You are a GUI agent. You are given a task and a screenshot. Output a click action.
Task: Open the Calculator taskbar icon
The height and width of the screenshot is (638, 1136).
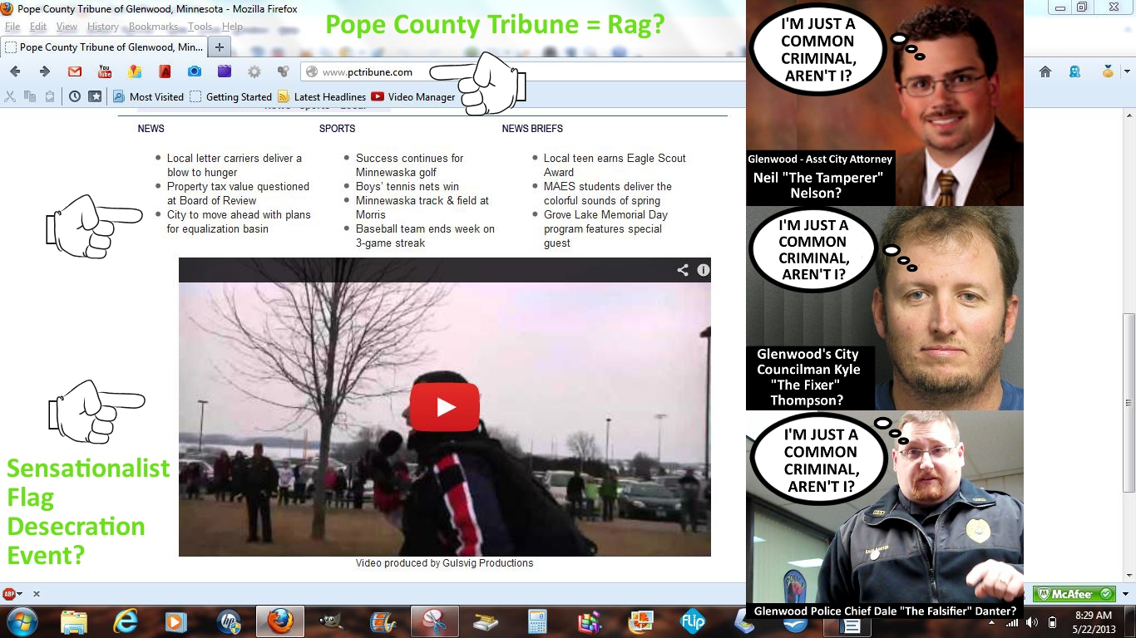pos(538,621)
